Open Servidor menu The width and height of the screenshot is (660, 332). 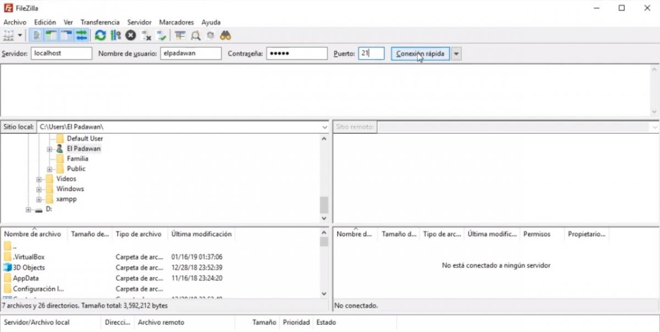[139, 22]
